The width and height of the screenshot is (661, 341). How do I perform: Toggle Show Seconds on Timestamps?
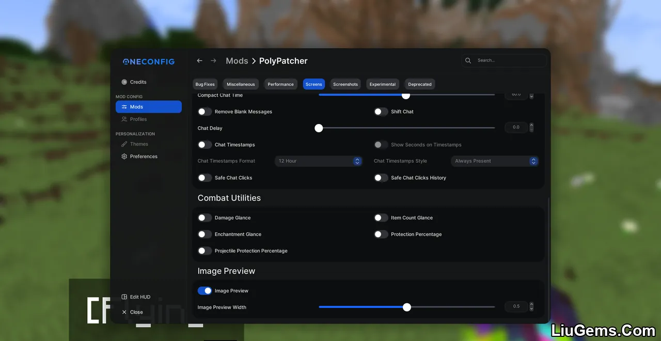click(x=381, y=145)
